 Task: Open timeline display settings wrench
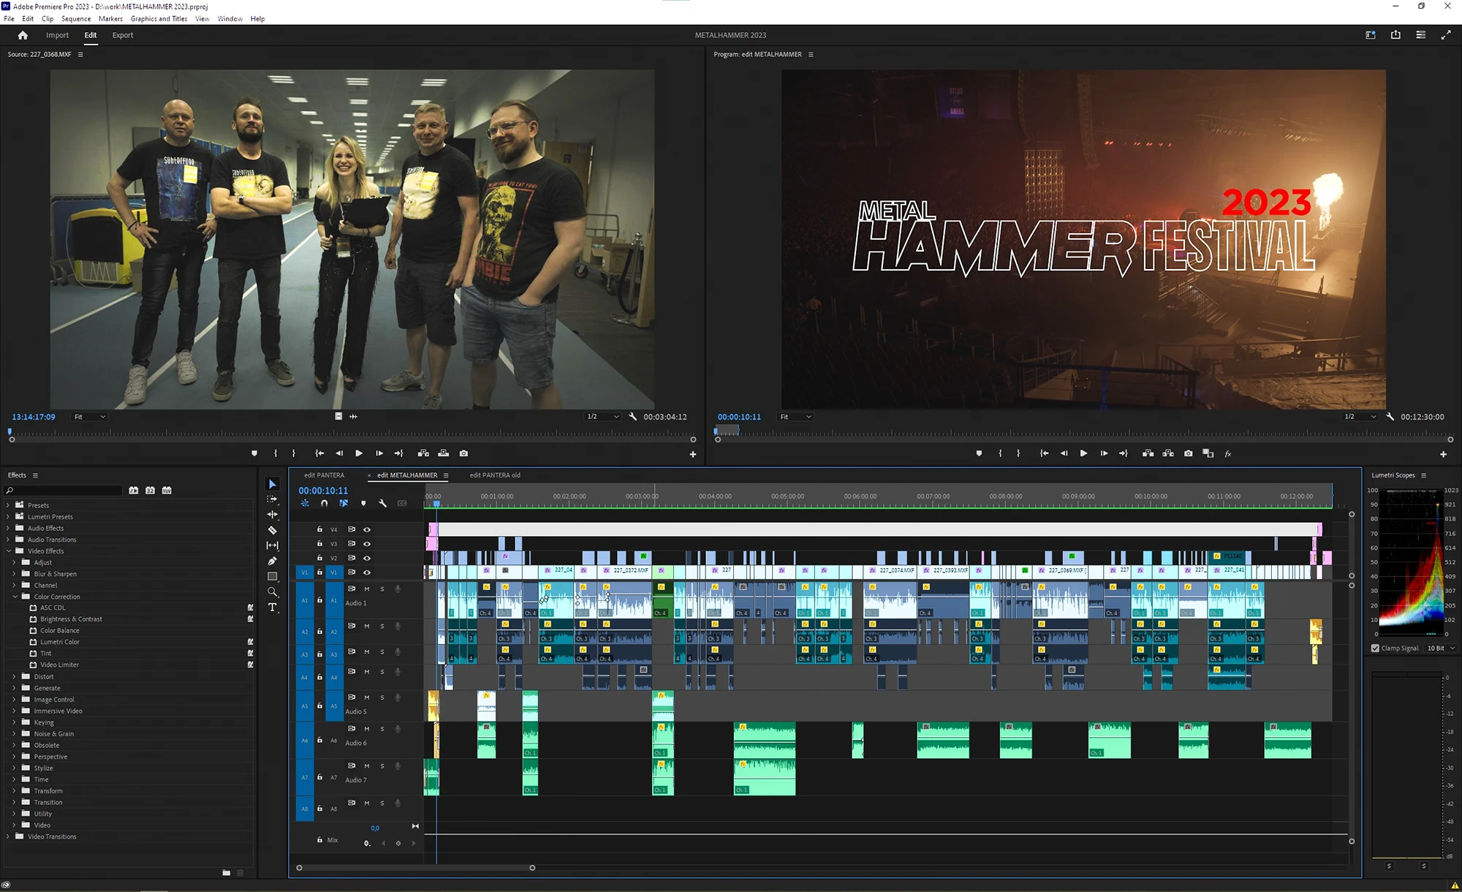[x=382, y=503]
